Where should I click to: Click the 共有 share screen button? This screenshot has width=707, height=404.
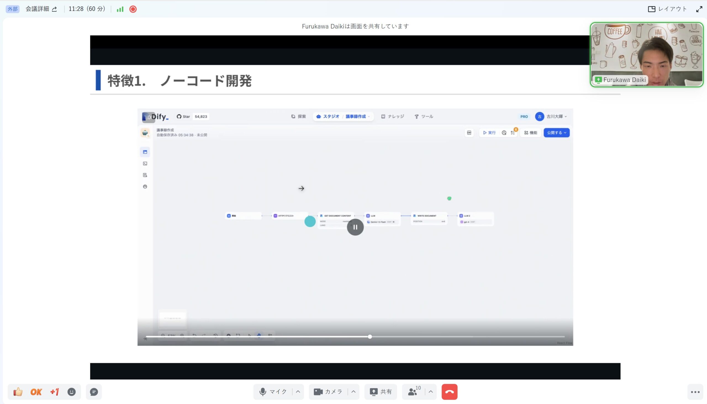pos(381,392)
